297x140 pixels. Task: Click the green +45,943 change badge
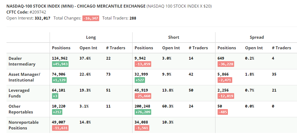60,64
